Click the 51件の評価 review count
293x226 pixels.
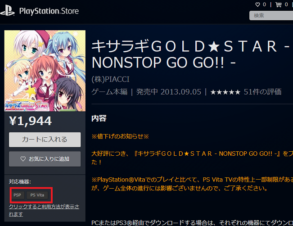262,92
